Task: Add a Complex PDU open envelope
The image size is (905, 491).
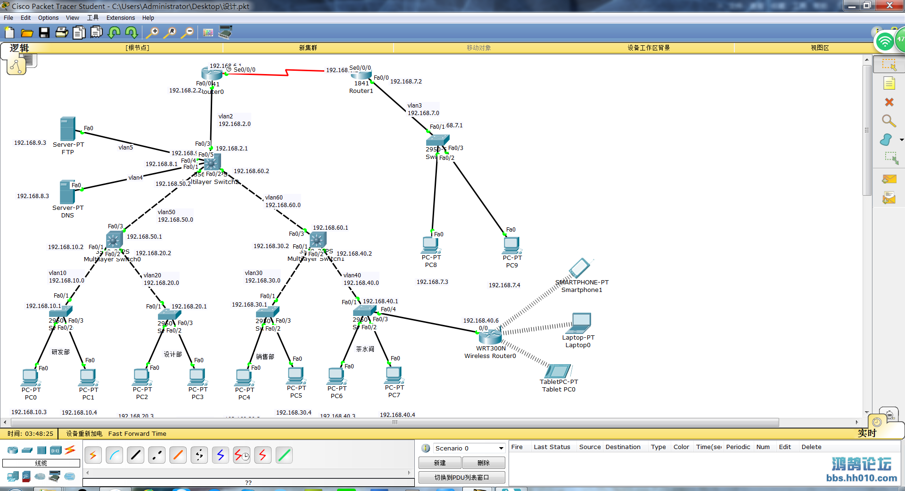Action: click(x=889, y=198)
